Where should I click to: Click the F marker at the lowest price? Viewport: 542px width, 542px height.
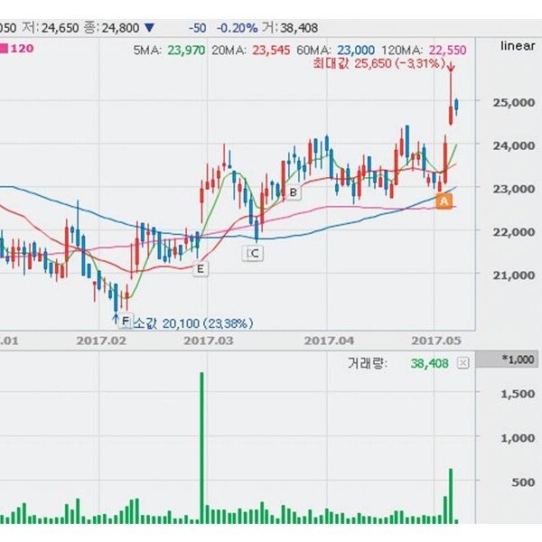125,321
